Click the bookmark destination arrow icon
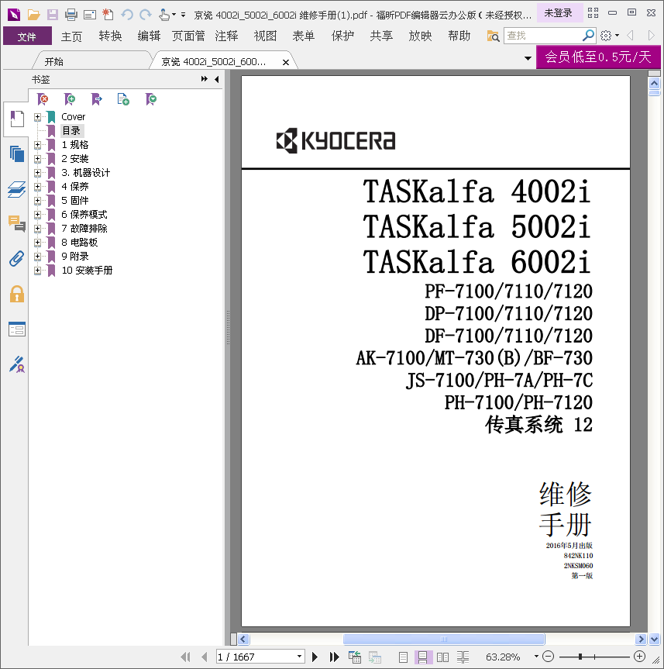Viewport: 664px width, 669px height. click(x=97, y=99)
